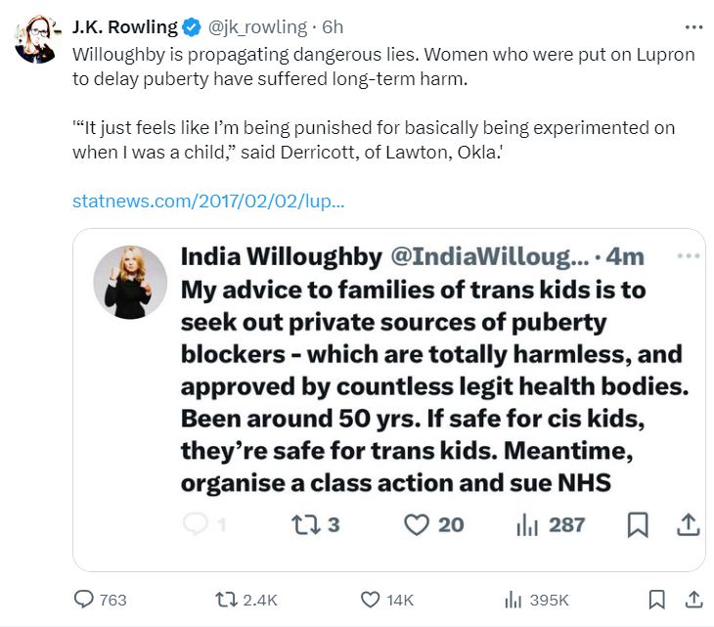Viewport: 714px width, 627px height.
Task: Click India Willoughby's avatar in quoted tweet
Action: pos(130,283)
